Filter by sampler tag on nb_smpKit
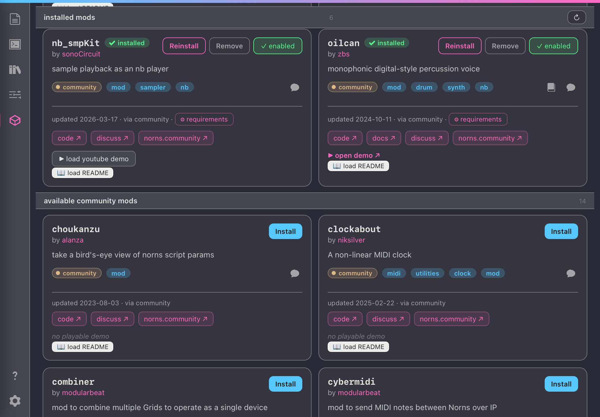The height and width of the screenshot is (417, 600). tap(153, 87)
